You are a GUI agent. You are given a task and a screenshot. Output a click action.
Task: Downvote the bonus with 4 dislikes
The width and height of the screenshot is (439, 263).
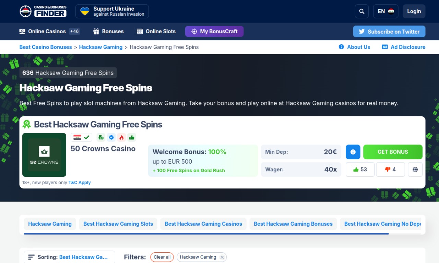pos(391,170)
